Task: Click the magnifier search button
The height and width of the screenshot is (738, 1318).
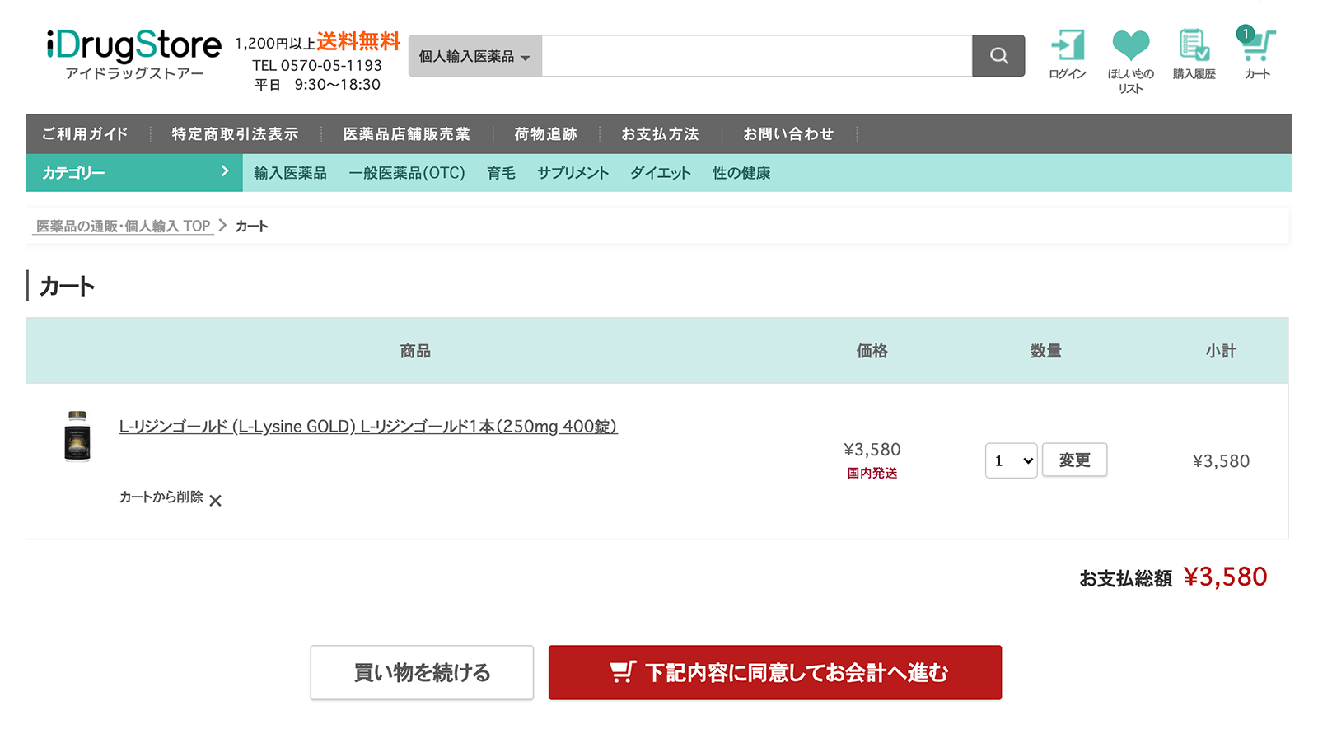Action: 998,56
